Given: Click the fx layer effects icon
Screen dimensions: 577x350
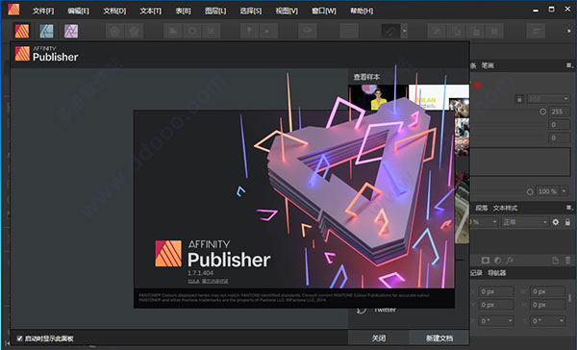Looking at the screenshot, I should [x=510, y=261].
